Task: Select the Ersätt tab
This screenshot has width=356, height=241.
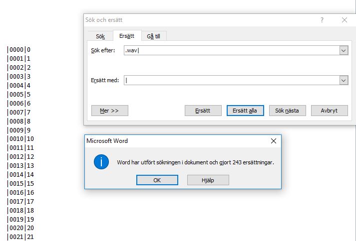Action: pos(127,36)
